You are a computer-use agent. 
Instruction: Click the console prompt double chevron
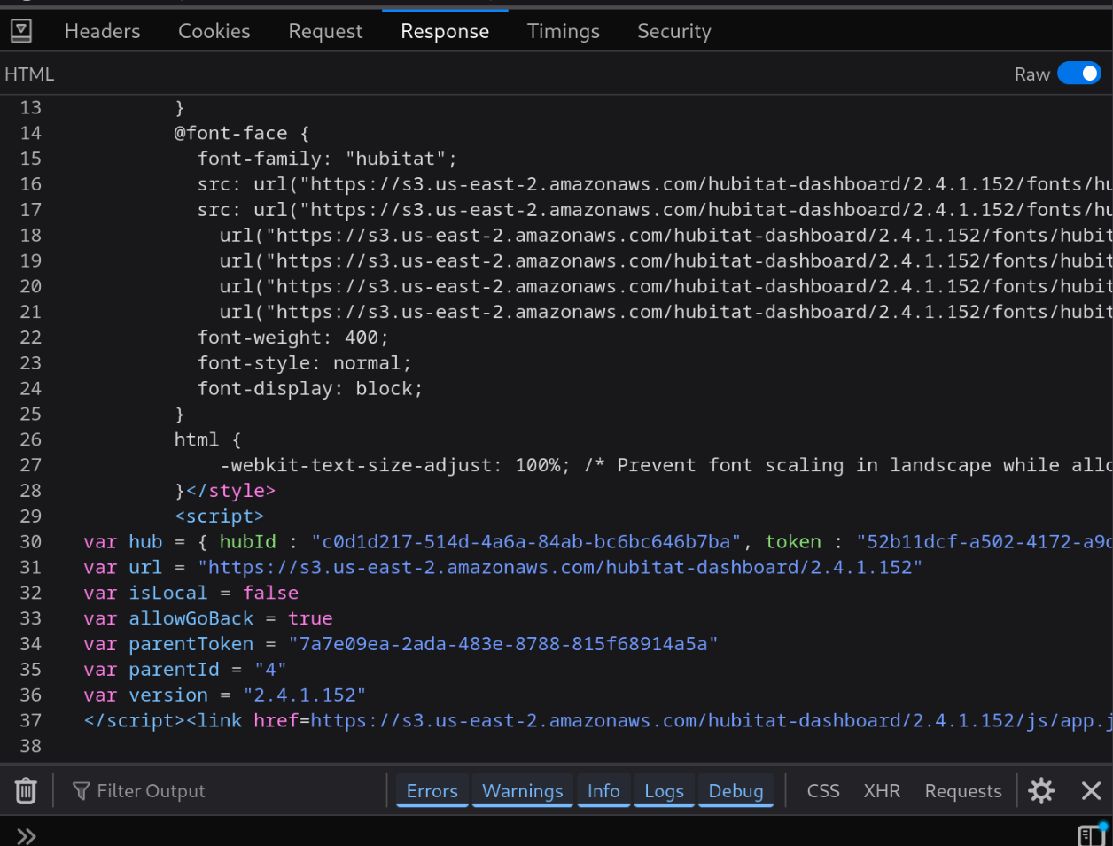pos(26,835)
